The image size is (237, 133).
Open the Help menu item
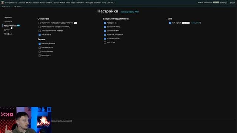(x=104, y=3)
